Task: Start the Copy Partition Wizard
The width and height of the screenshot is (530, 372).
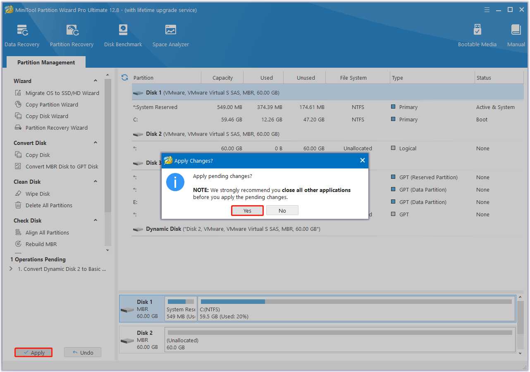Action: pyautogui.click(x=52, y=104)
